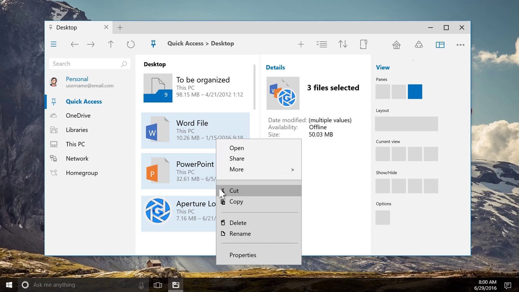The image size is (519, 292).
Task: Open the three-dot more options menu
Action: (x=461, y=45)
